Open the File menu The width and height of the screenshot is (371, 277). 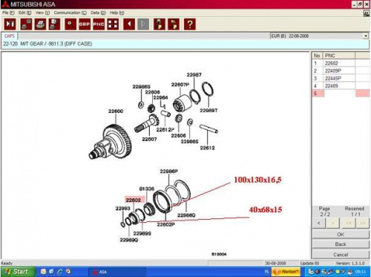pyautogui.click(x=8, y=13)
